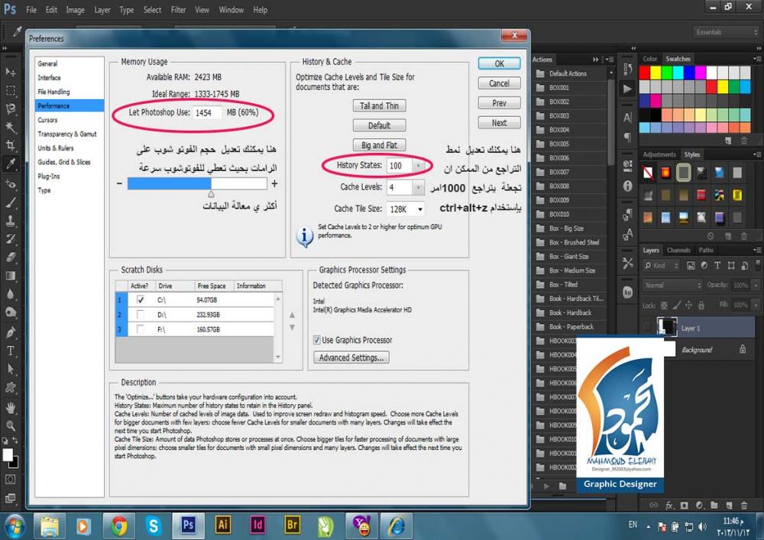The height and width of the screenshot is (540, 764).
Task: Select Transparency & Gamut preferences category
Action: [x=67, y=134]
